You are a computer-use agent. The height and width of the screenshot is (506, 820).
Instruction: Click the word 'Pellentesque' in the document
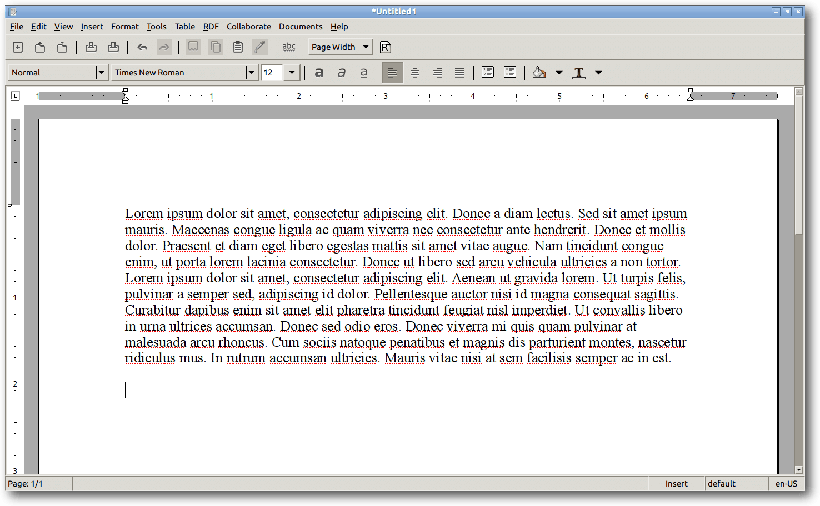tap(411, 294)
